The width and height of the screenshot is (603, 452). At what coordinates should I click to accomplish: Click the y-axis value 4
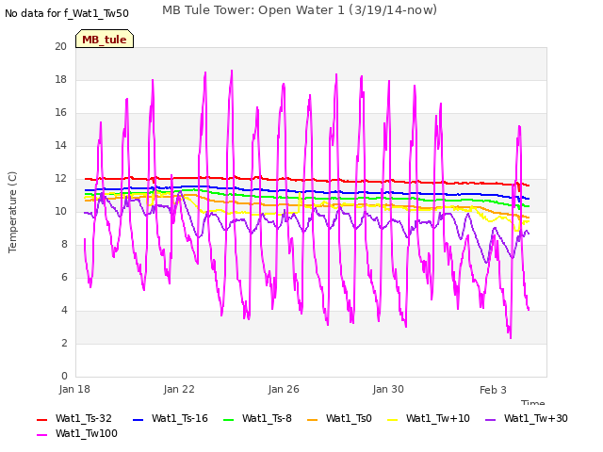[64, 310]
